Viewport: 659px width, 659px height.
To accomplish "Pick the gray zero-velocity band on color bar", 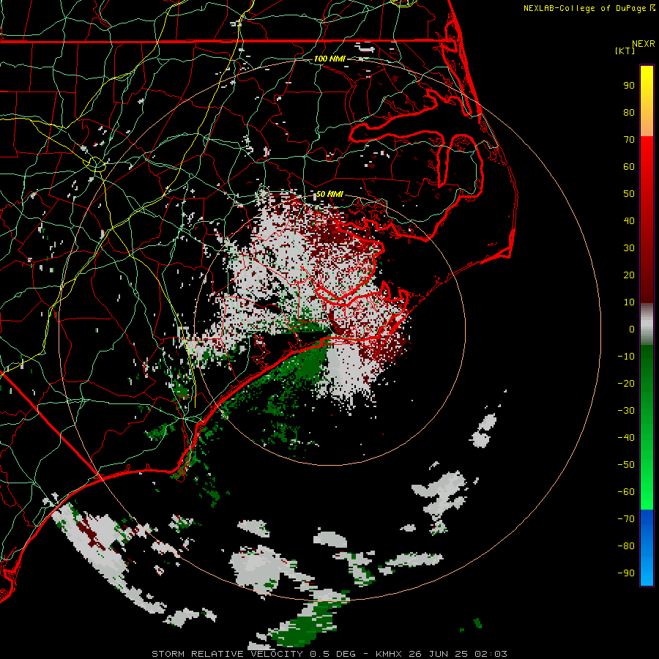I will point(647,324).
